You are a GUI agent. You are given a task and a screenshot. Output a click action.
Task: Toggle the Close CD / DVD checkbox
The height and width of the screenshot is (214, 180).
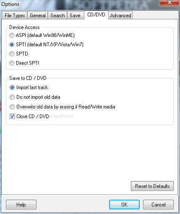pos(12,116)
